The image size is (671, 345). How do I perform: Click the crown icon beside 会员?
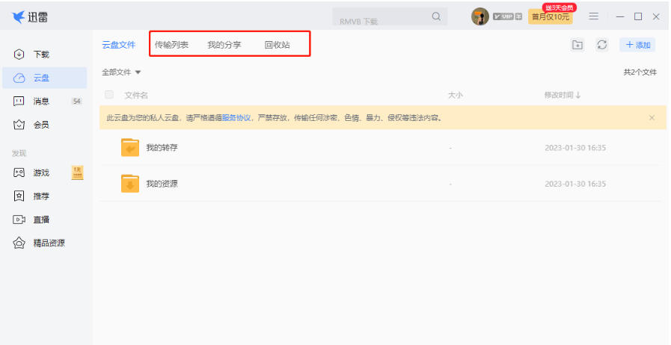(x=19, y=125)
